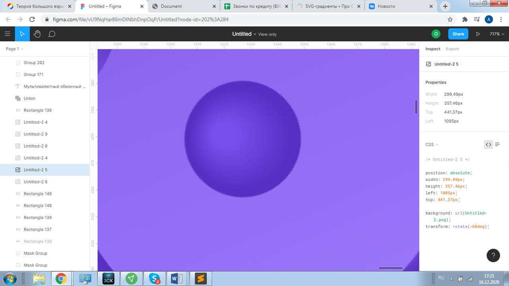Select the Comment tool

52,34
